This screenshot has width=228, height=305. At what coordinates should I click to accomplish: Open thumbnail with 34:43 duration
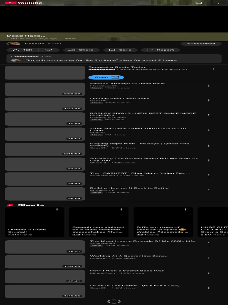click(45, 179)
